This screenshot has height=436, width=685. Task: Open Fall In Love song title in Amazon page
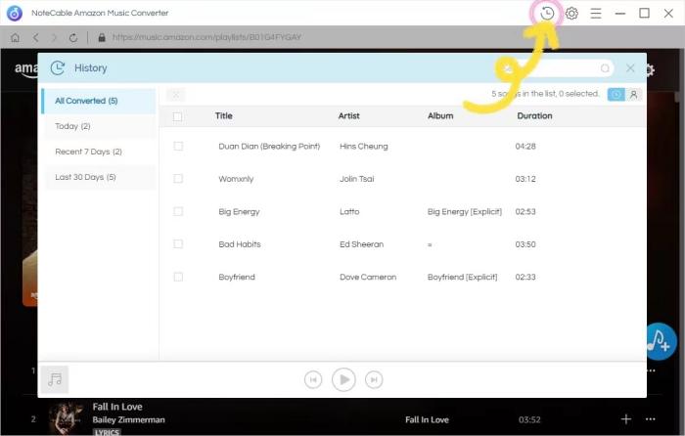(x=117, y=407)
